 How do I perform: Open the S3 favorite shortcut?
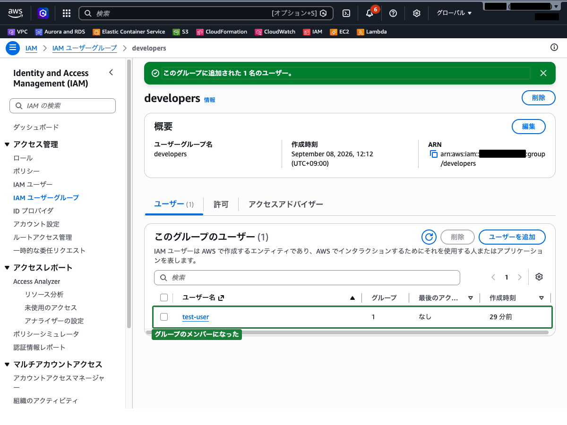click(x=180, y=32)
